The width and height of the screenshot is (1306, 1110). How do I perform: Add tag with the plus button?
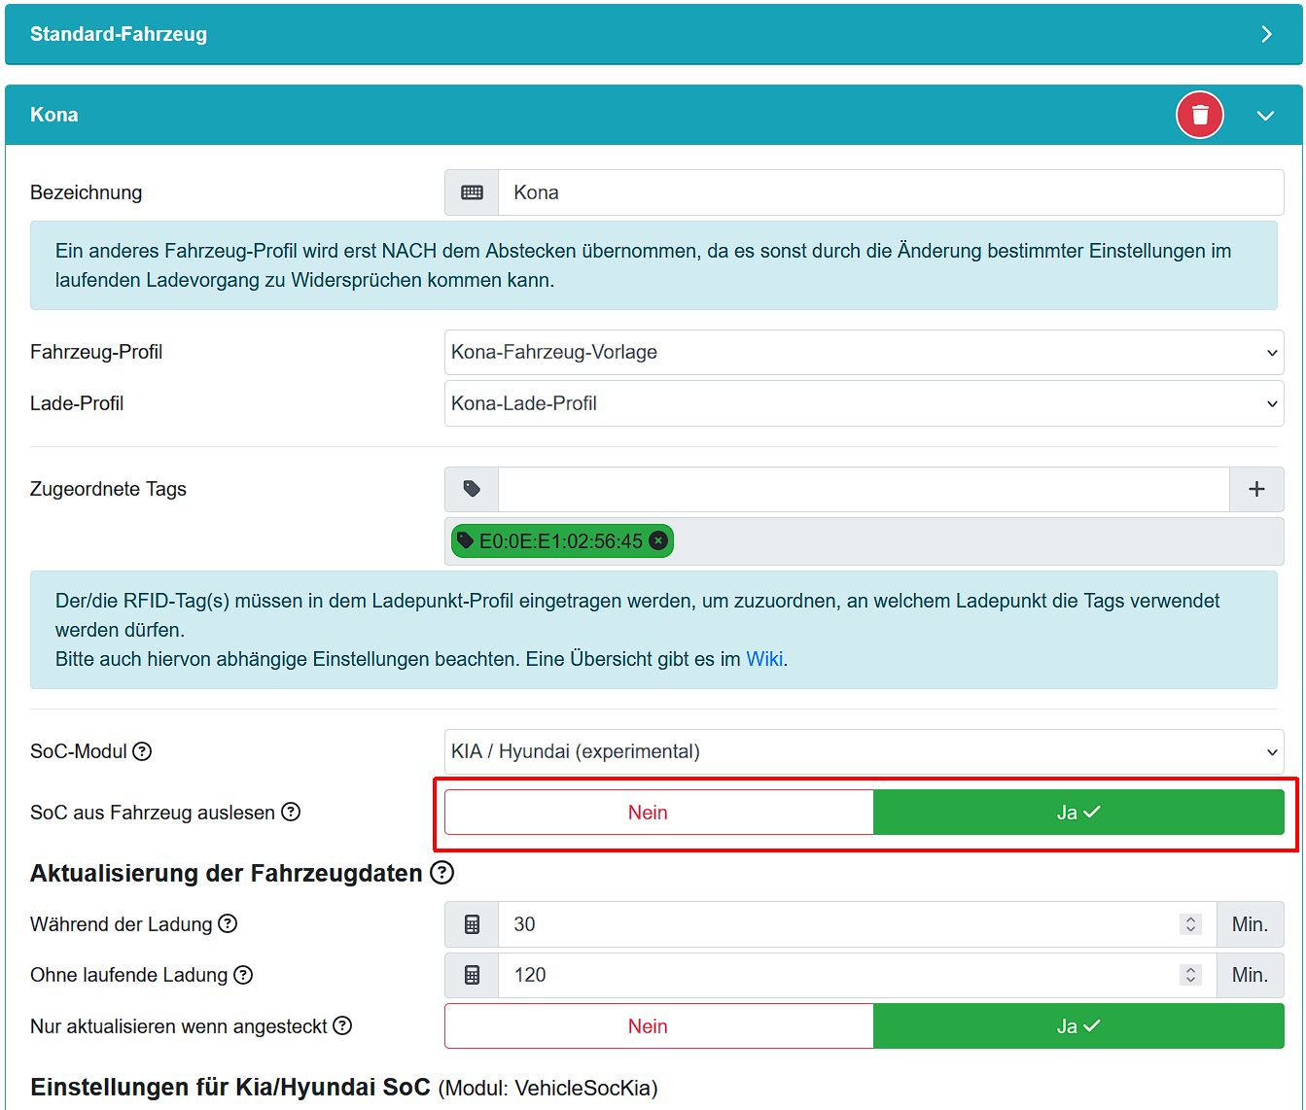[x=1256, y=489]
